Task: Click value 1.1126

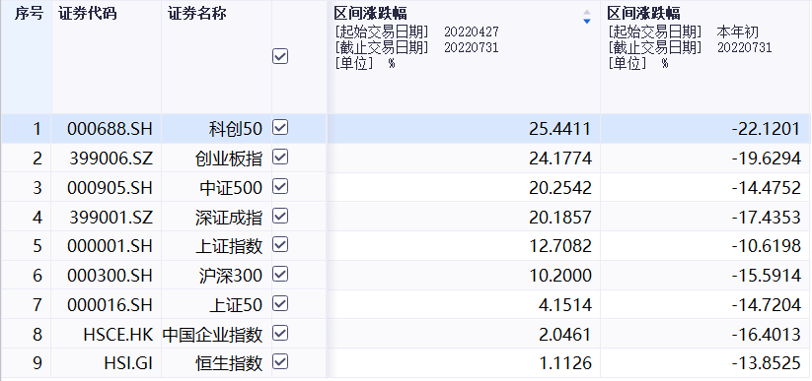Action: point(565,363)
